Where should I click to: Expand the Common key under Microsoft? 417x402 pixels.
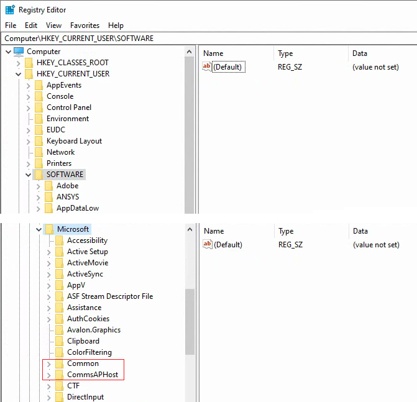click(48, 363)
